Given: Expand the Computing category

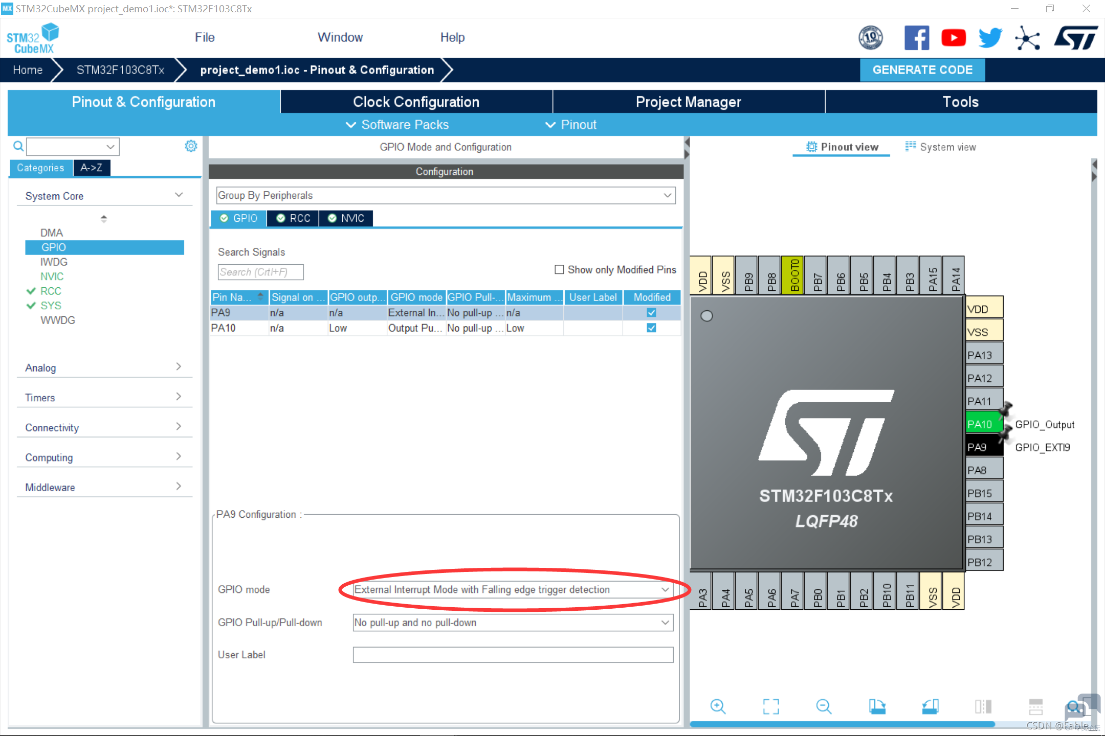Looking at the screenshot, I should (104, 457).
